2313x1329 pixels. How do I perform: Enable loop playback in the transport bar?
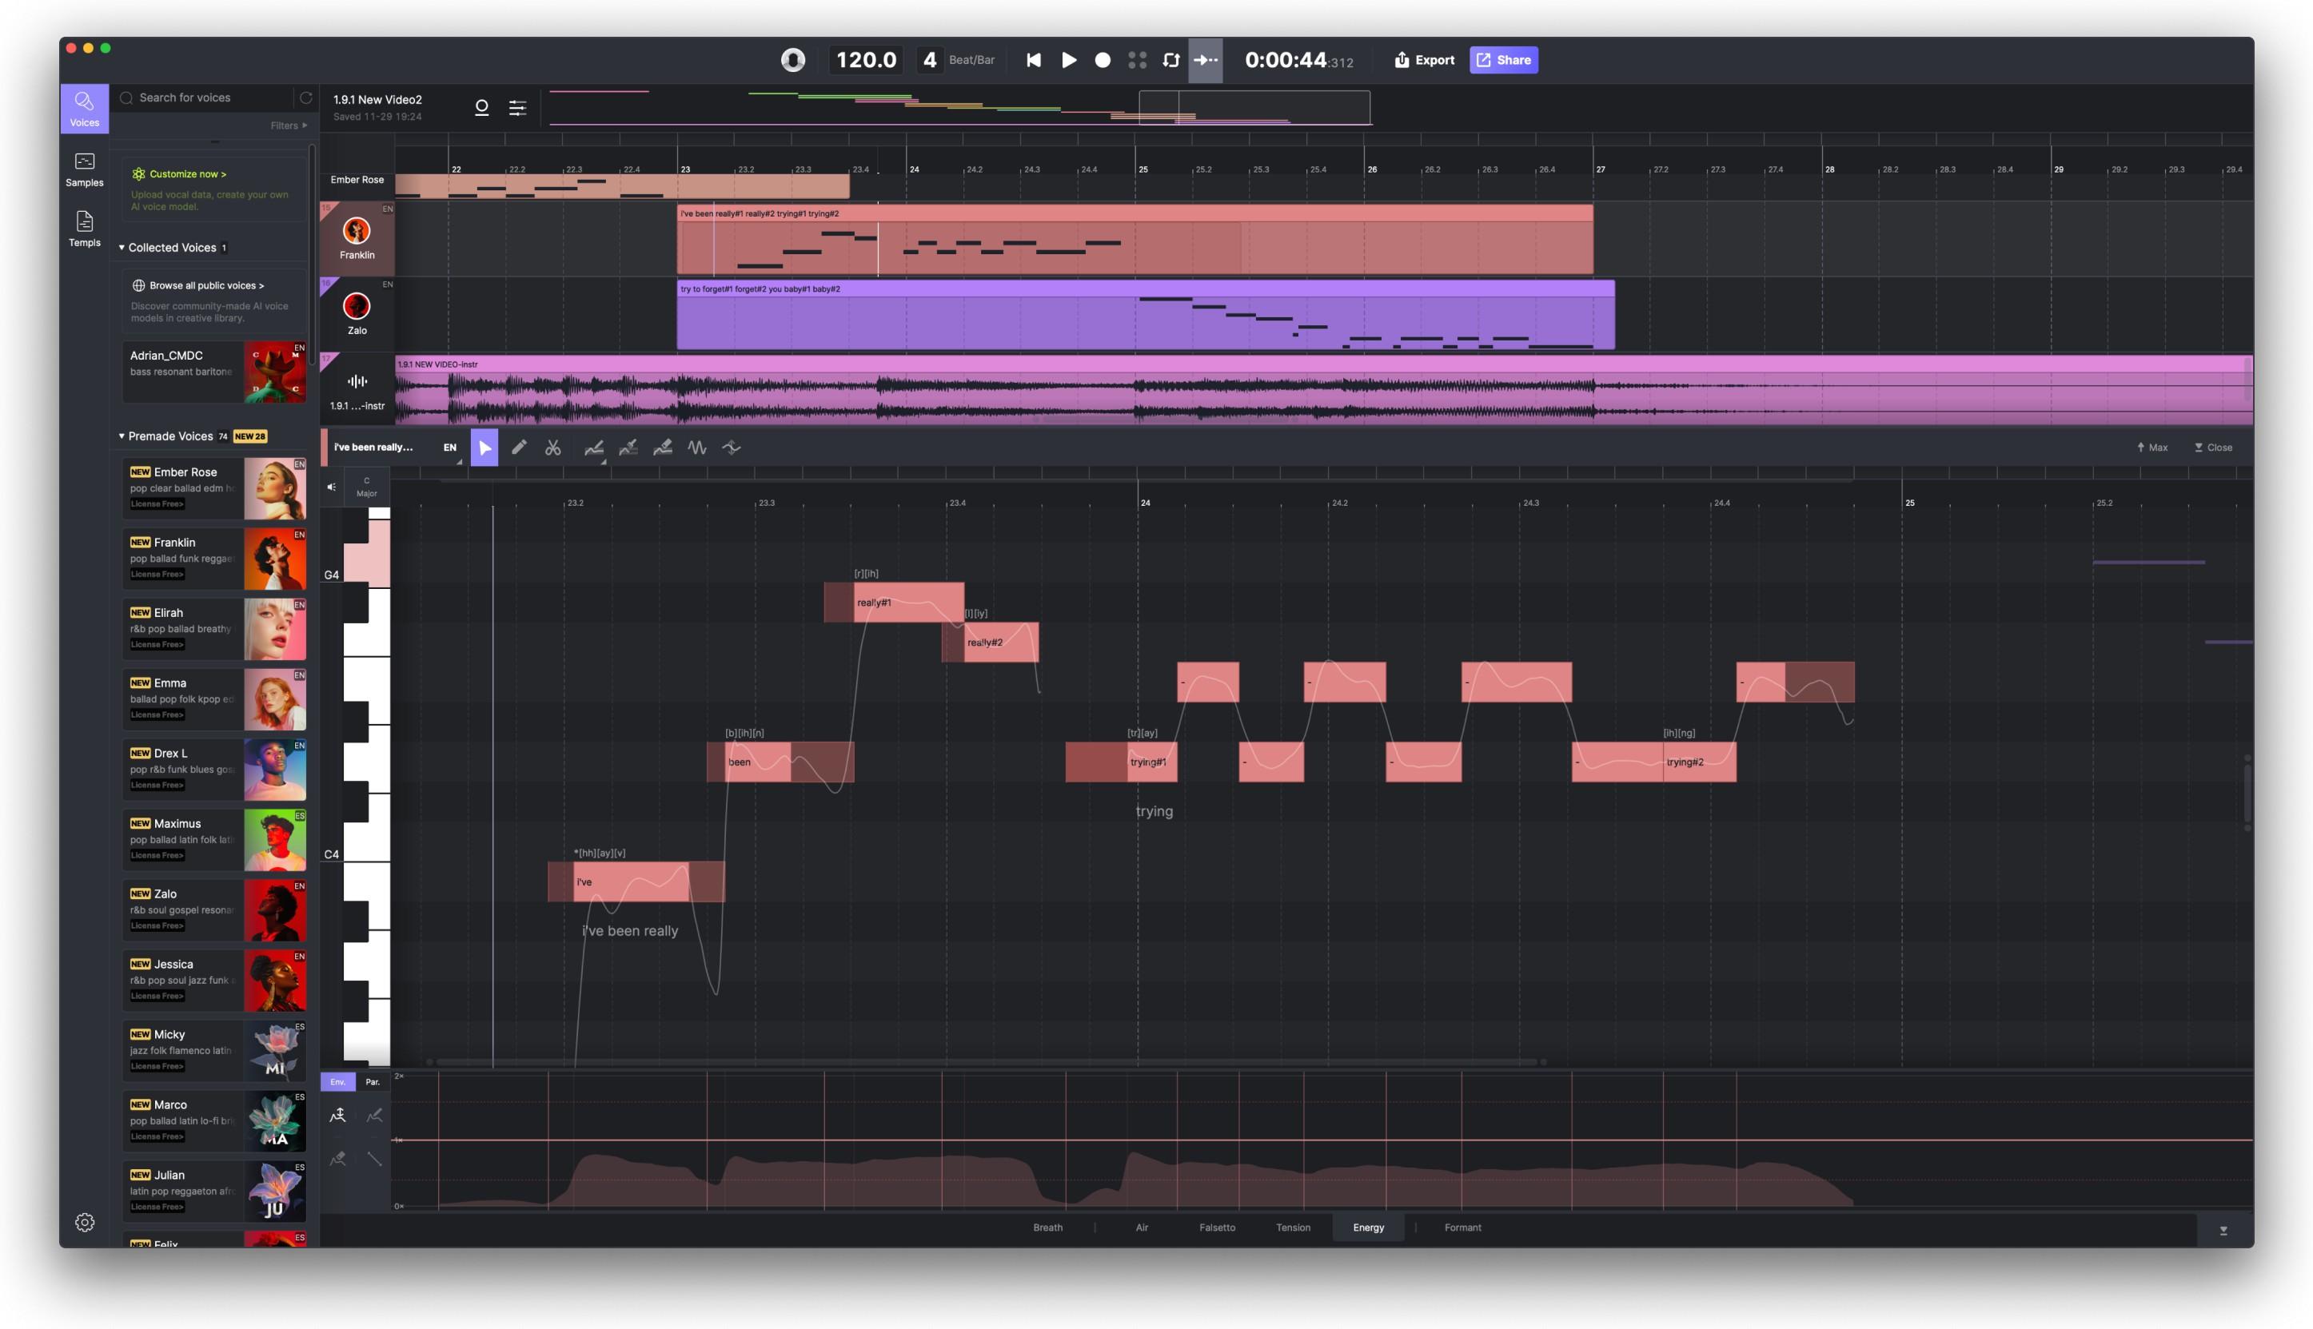pyautogui.click(x=1171, y=59)
